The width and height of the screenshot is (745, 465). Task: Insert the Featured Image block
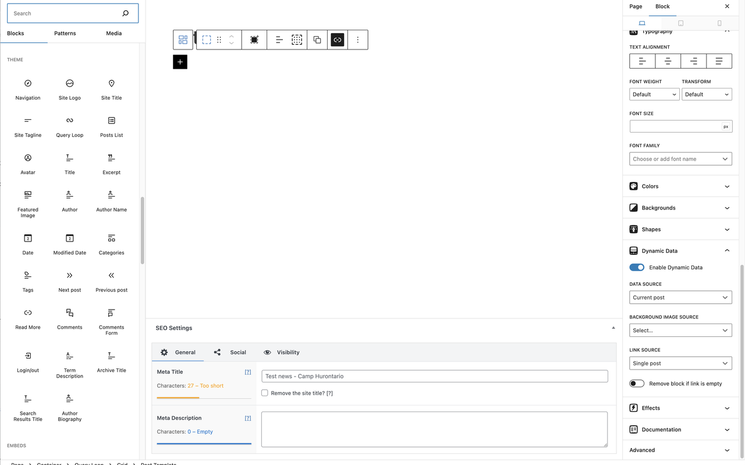[28, 204]
